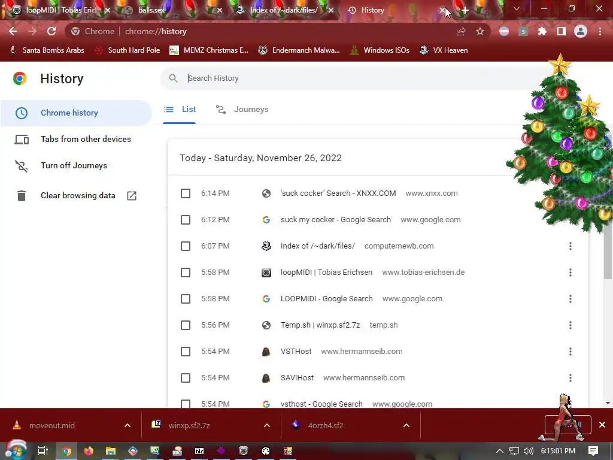Tick the VSTHost entry checkbox
Viewport: 613px width, 460px height.
point(186,352)
